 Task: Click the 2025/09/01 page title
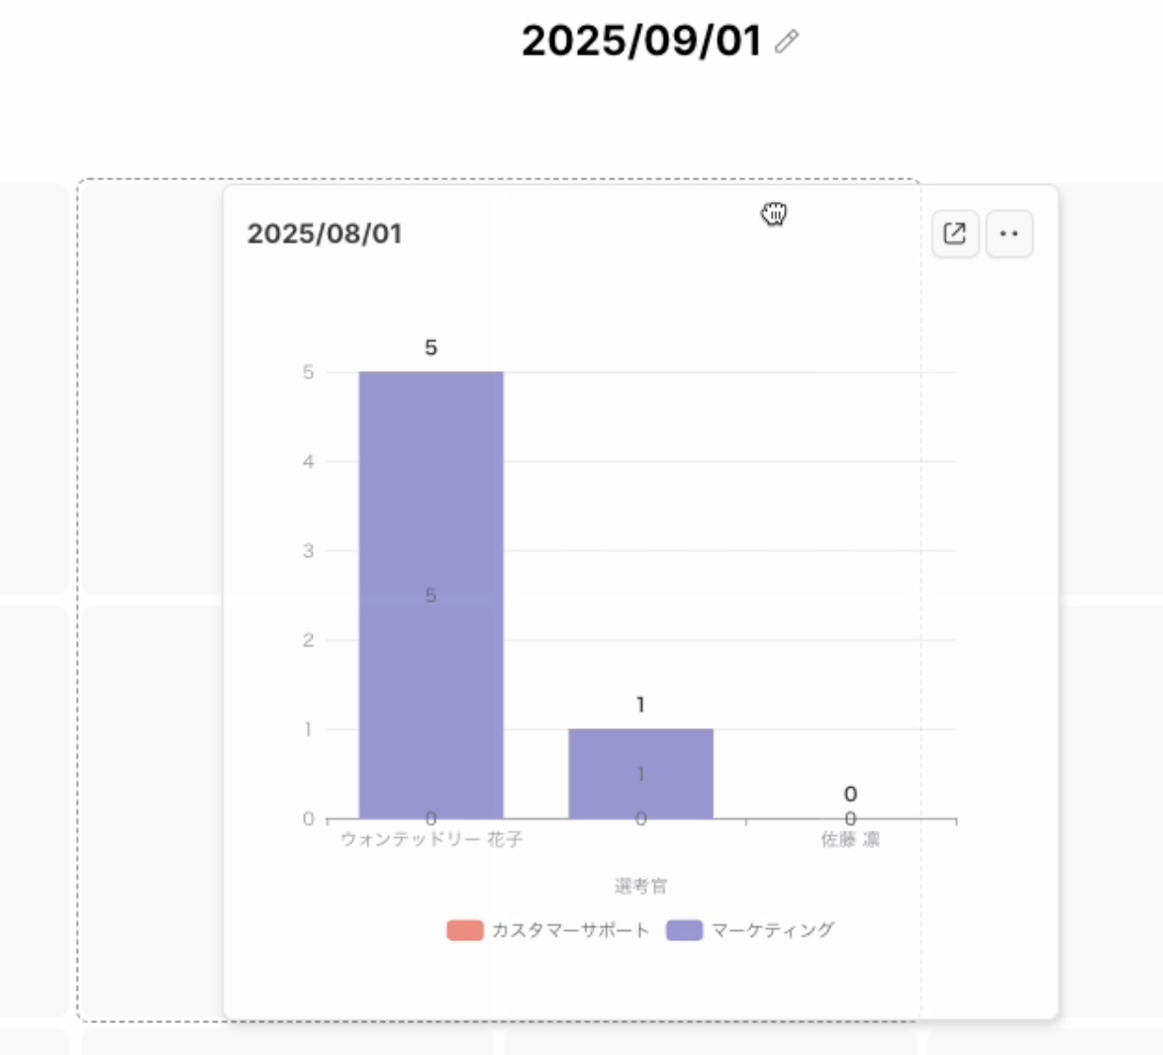[x=641, y=42]
